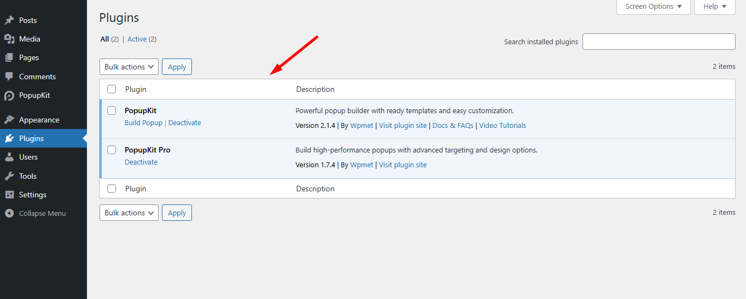Sort by Plugin column in table header
This screenshot has height=299, width=746.
point(136,89)
